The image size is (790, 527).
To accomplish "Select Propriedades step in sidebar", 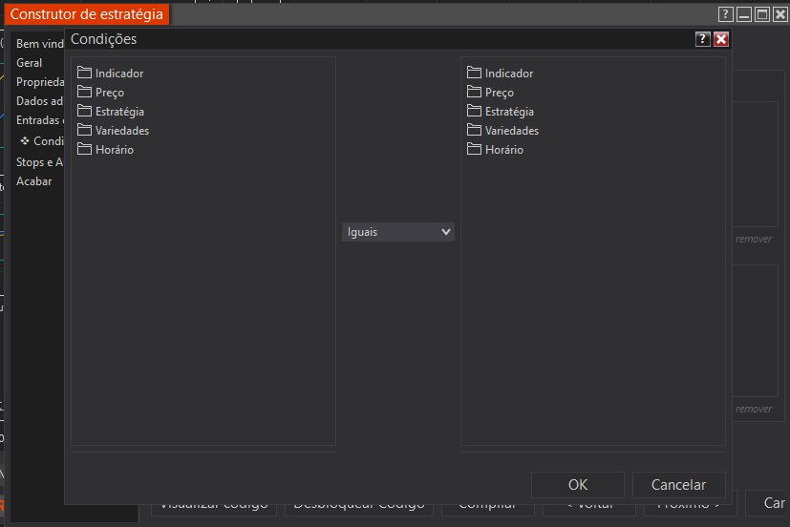I will click(40, 82).
